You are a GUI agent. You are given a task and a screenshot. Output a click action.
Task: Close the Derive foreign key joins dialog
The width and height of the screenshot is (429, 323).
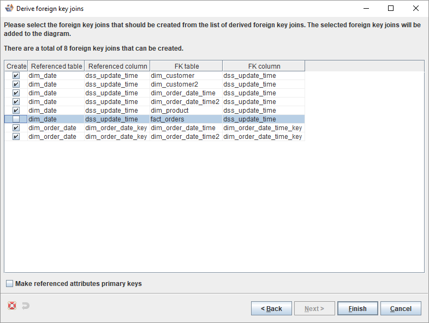(x=416, y=9)
